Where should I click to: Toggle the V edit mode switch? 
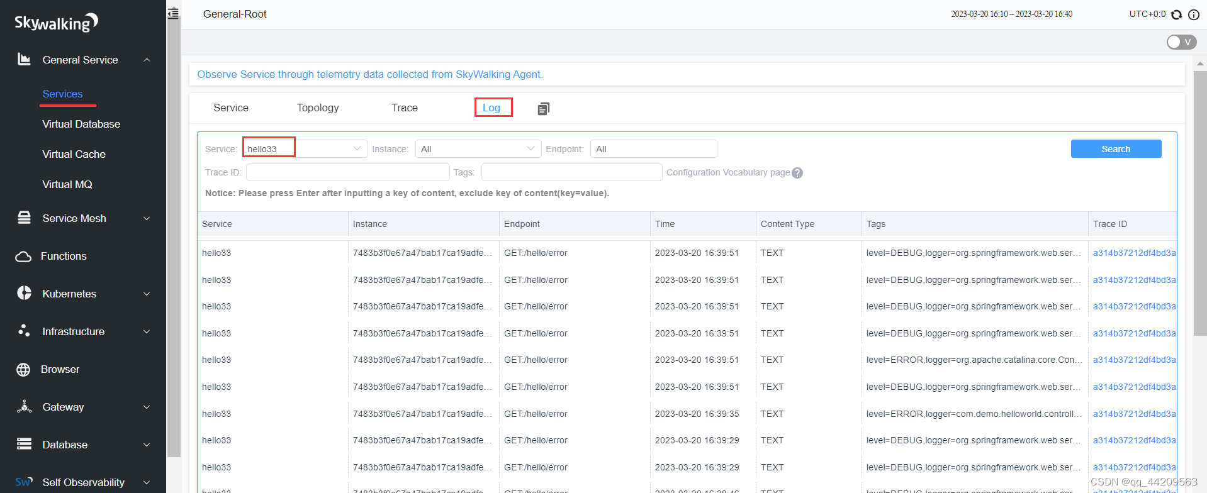tap(1181, 42)
